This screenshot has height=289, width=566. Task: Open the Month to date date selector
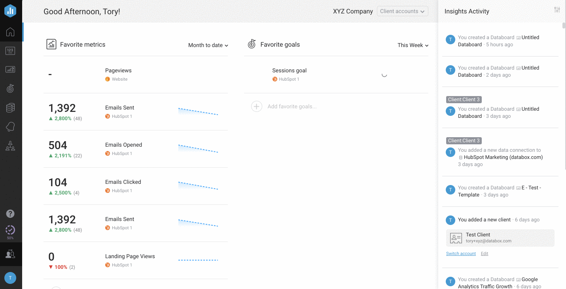pos(208,45)
